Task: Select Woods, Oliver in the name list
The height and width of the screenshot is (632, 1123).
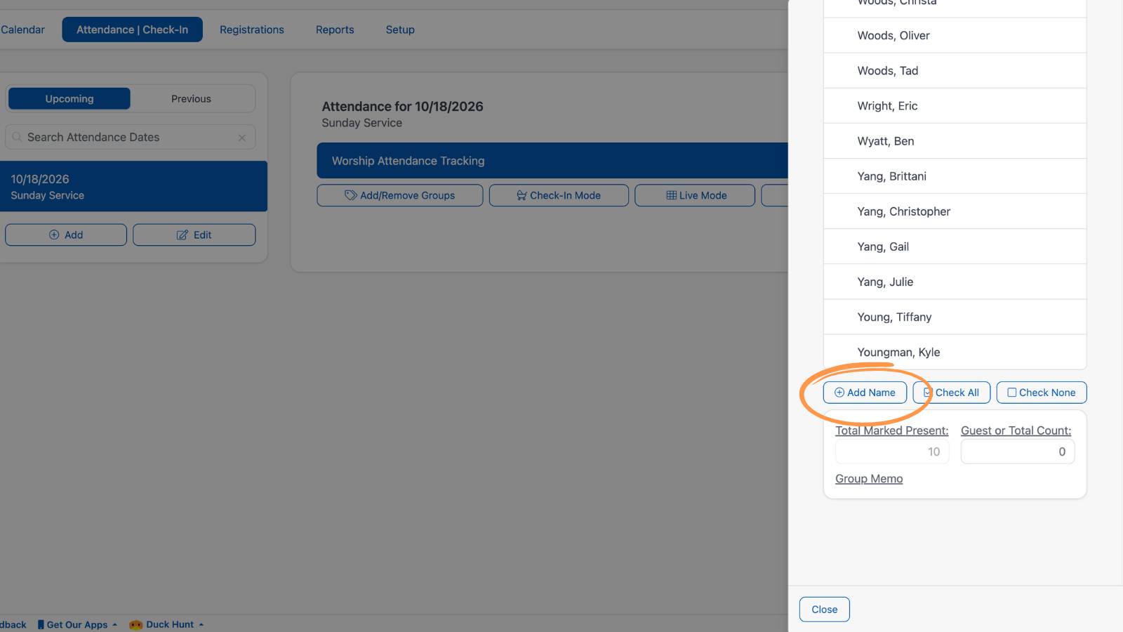Action: coord(955,36)
